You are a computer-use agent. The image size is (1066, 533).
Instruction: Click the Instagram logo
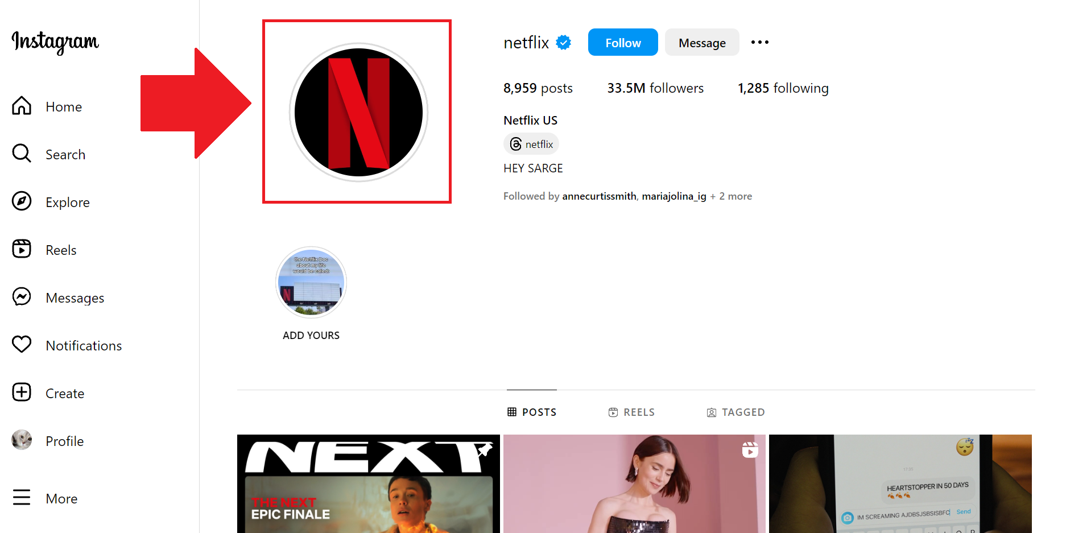[x=55, y=42]
